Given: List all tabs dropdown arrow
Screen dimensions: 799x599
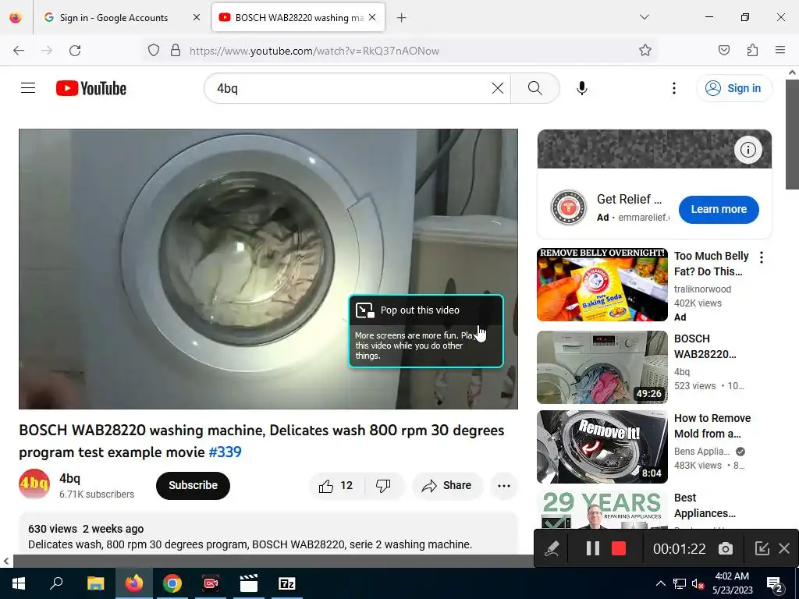Looking at the screenshot, I should pos(644,18).
